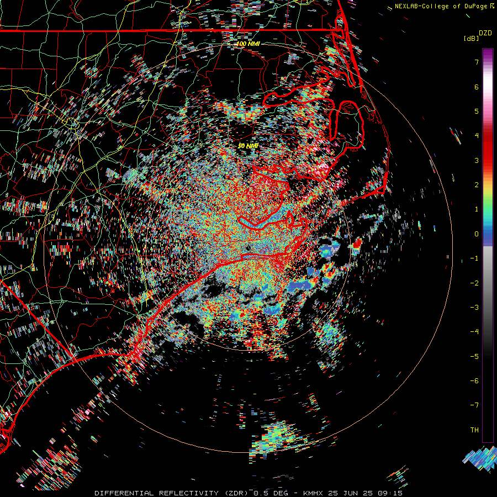Click the -7 value on the scale

click(474, 405)
